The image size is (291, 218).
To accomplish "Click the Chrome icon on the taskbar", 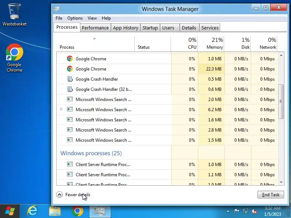I will point(77,211).
